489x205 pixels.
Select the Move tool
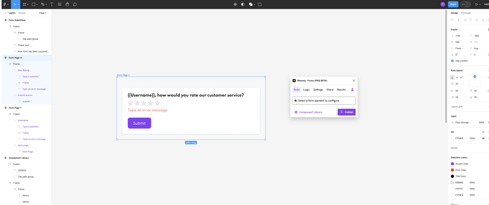pyautogui.click(x=15, y=4)
